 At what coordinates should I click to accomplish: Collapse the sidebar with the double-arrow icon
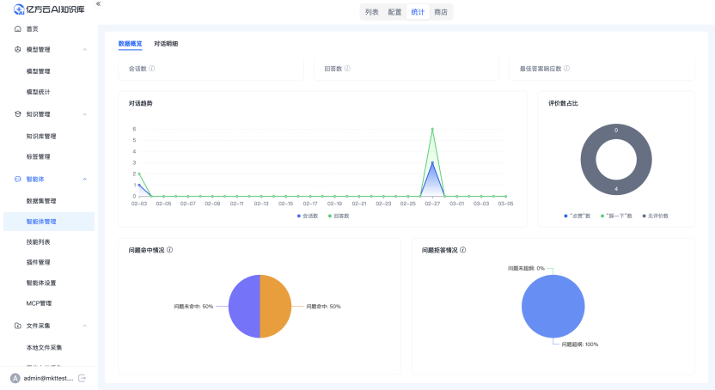click(98, 3)
